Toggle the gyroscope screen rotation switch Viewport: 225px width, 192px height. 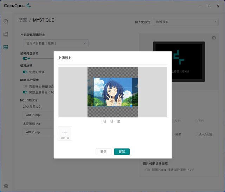click(25, 72)
